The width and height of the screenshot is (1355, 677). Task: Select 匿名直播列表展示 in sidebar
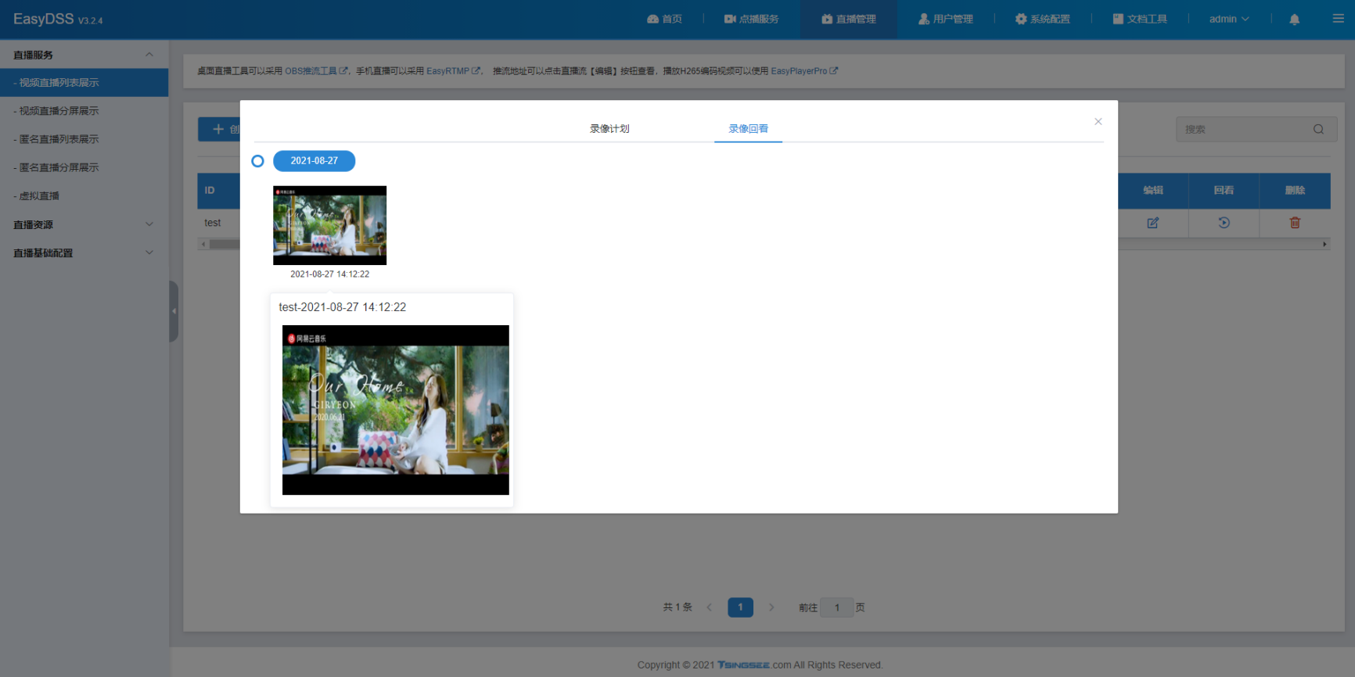[84, 139]
